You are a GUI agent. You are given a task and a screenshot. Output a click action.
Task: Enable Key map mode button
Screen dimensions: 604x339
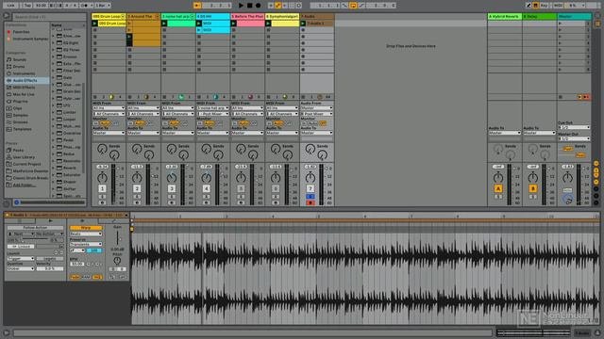coord(545,6)
